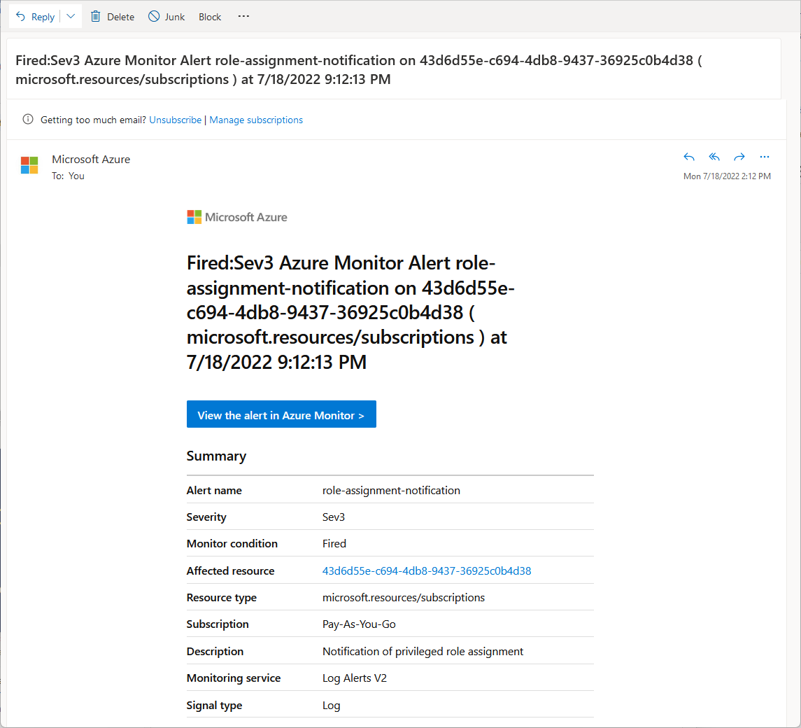This screenshot has height=728, width=801.
Task: Click the role-assignment-notification alert name value
Action: pyautogui.click(x=391, y=490)
